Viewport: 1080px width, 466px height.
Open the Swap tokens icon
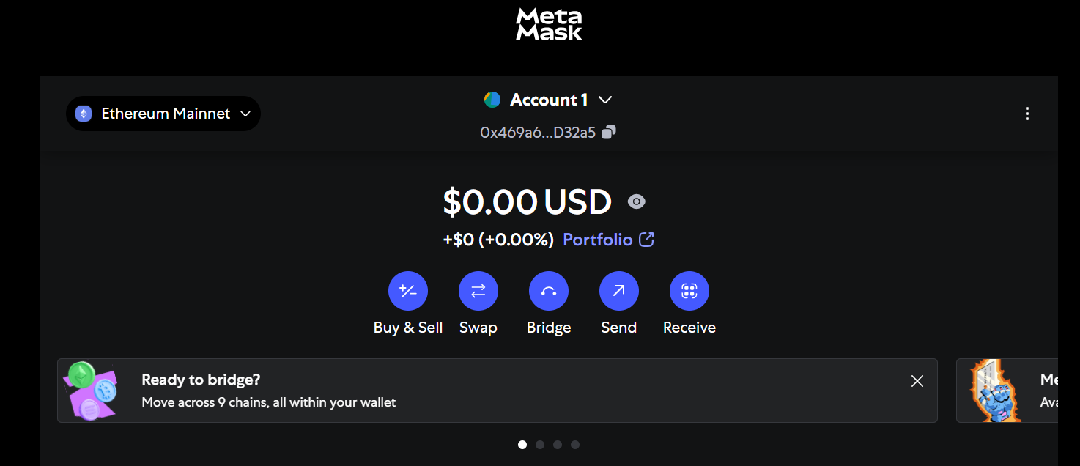pyautogui.click(x=478, y=291)
